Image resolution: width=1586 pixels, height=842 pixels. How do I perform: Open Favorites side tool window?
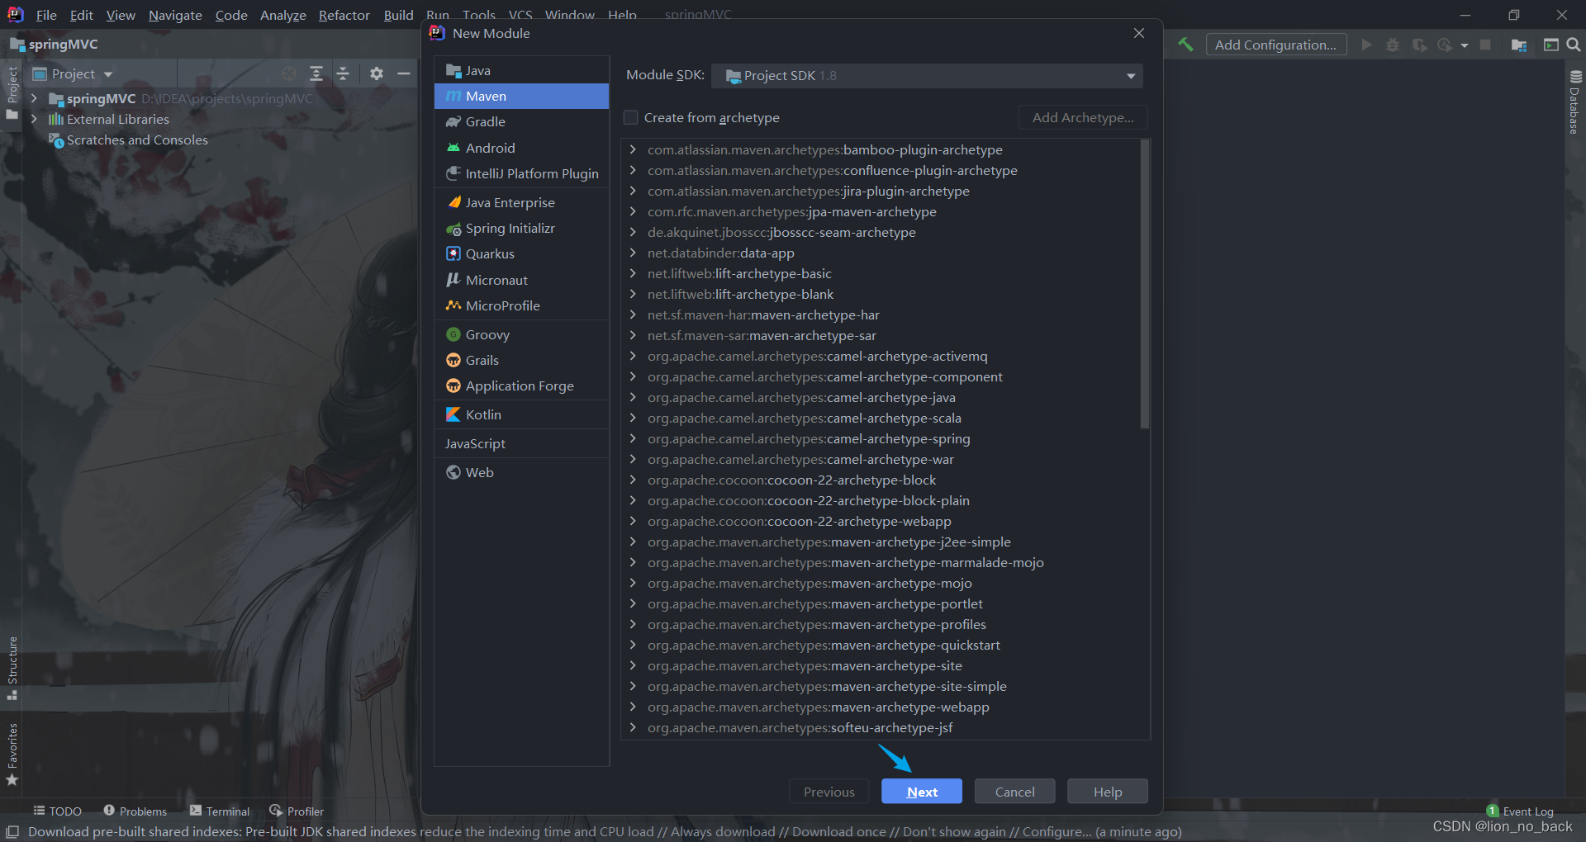click(12, 754)
